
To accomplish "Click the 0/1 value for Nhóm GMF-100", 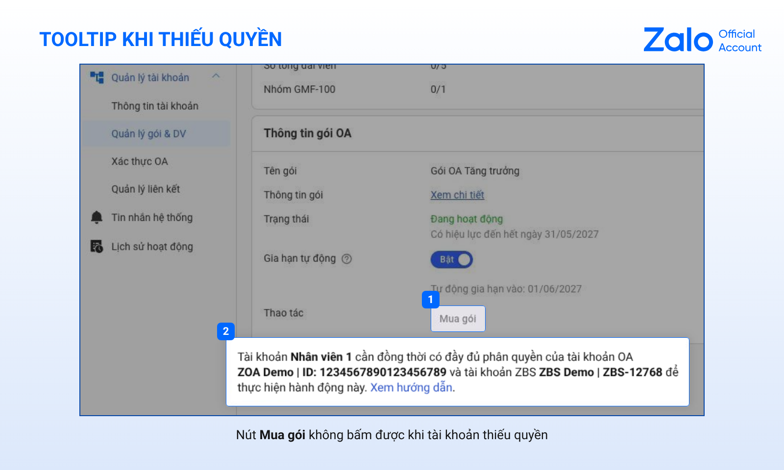I will coord(438,89).
